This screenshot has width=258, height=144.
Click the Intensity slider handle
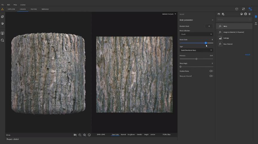click(x=196, y=59)
